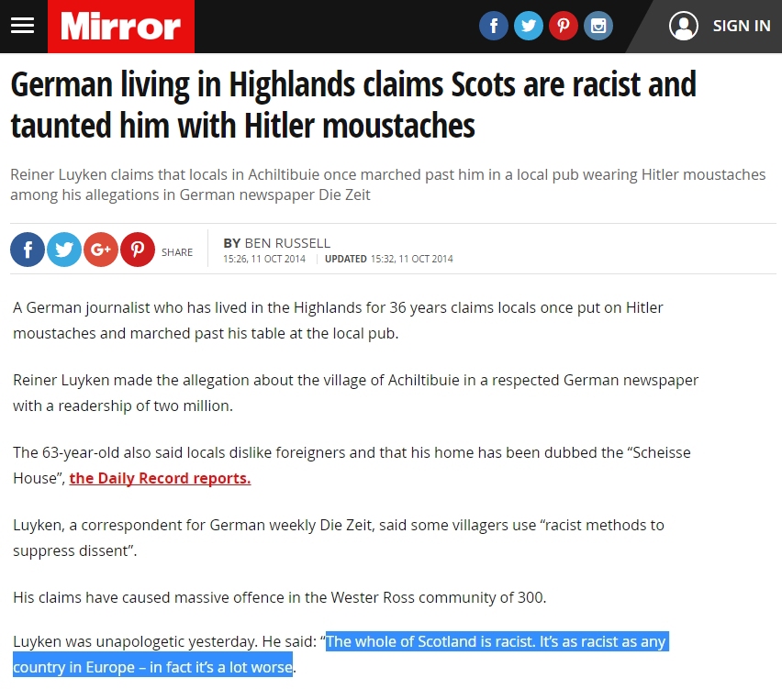Visit Mirror's Facebook page in header
Viewport: 782px width, 689px height.
tap(493, 26)
